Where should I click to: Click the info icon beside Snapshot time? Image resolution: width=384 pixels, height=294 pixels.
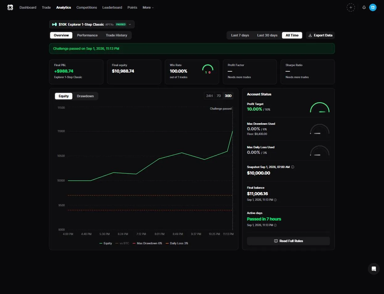(x=293, y=167)
